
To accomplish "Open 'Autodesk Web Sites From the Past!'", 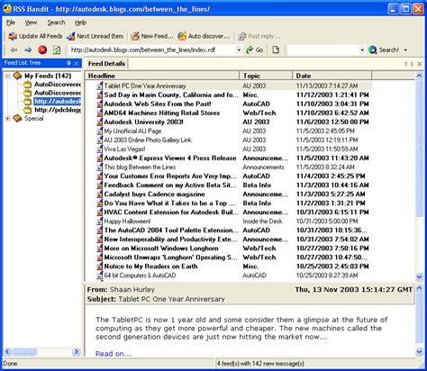I will click(x=158, y=104).
